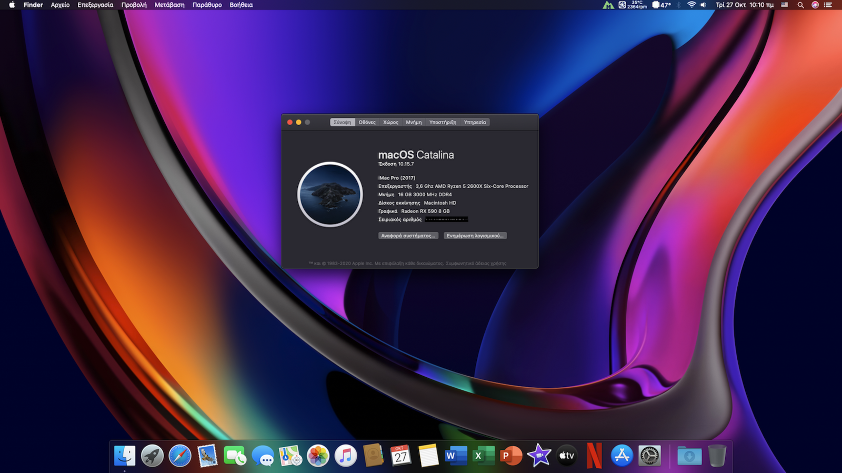842x473 pixels.
Task: Open Notification Center list icon
Action: [828, 5]
